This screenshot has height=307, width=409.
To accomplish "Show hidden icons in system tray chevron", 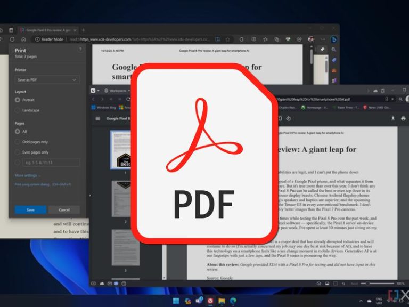I will click(361, 301).
